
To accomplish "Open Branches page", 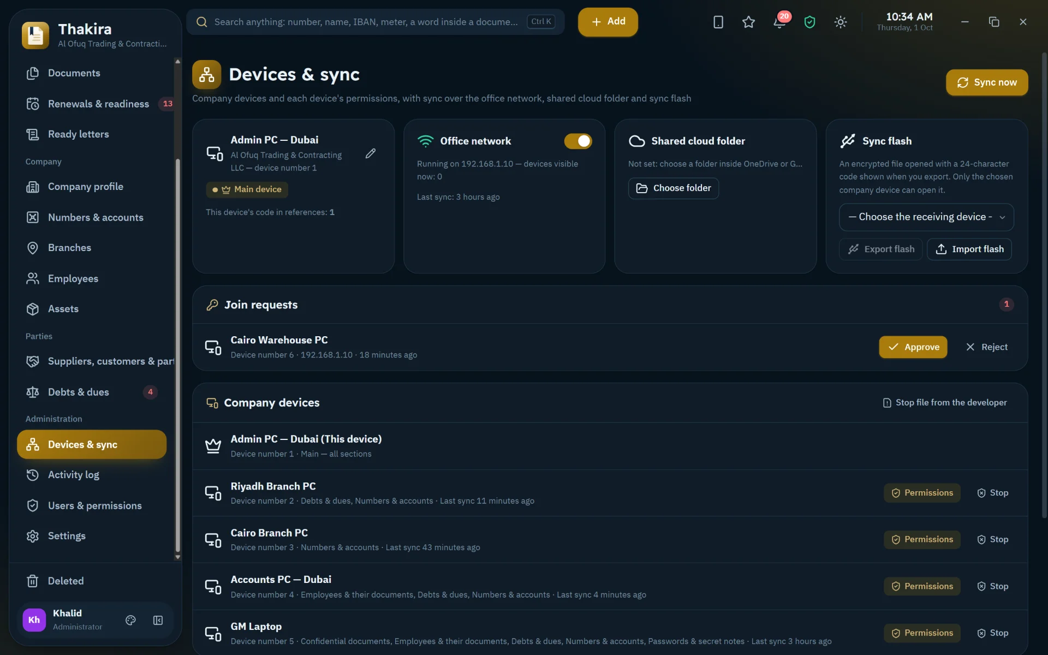I will pyautogui.click(x=93, y=248).
